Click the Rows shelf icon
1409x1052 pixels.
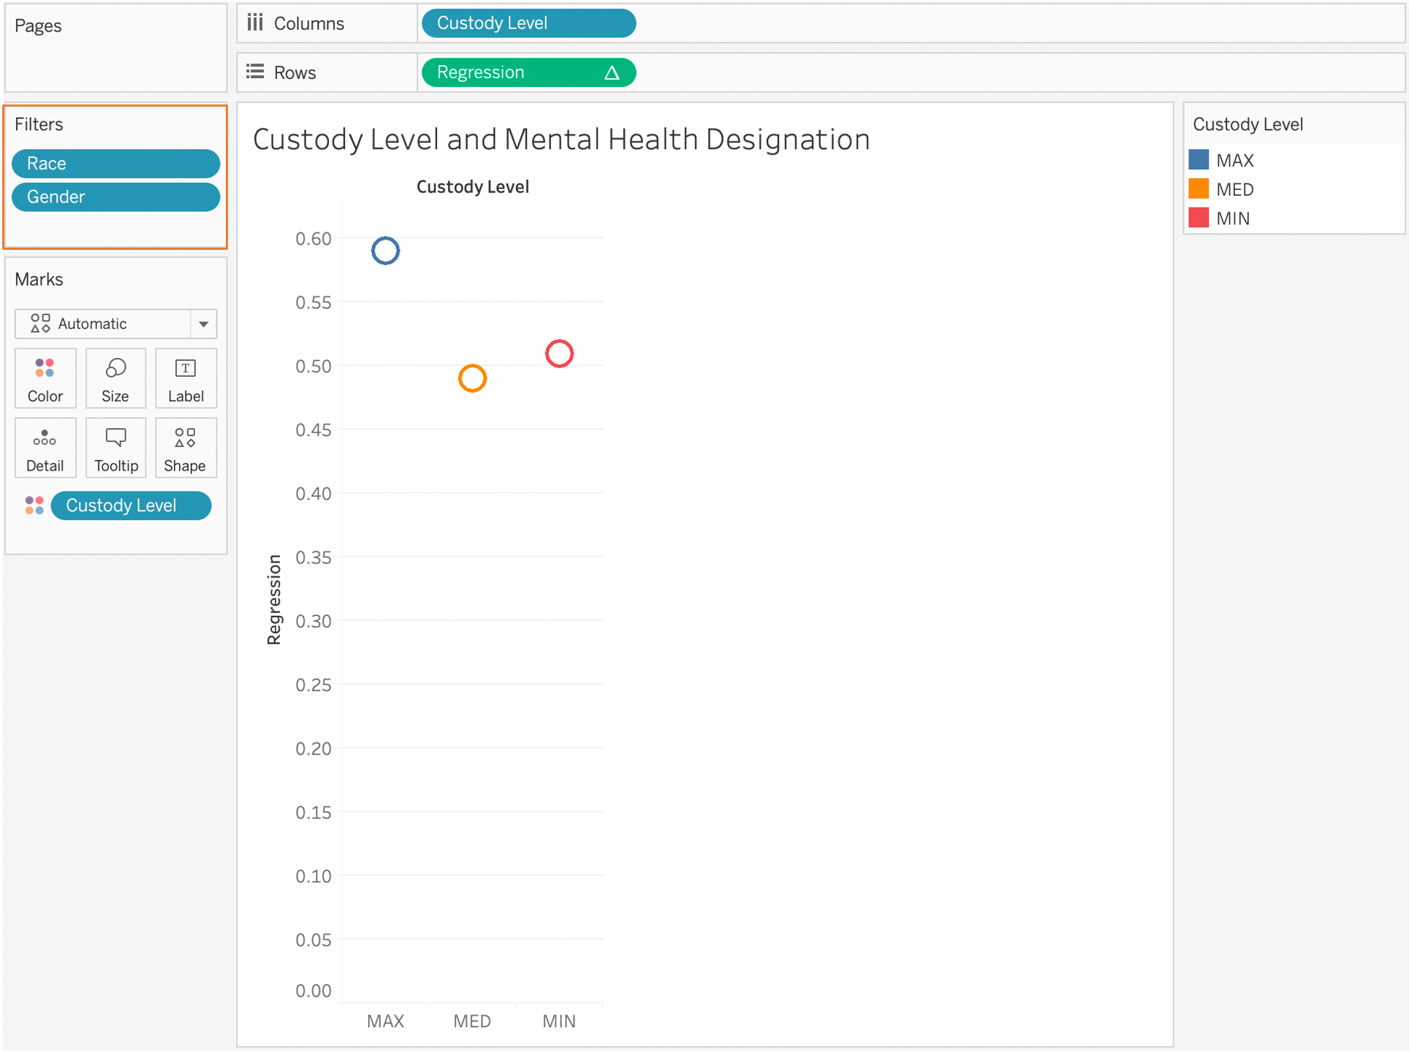click(x=255, y=72)
